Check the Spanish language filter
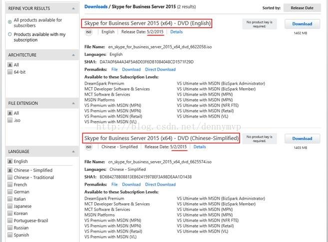This screenshot has height=242, width=328. 10,235
